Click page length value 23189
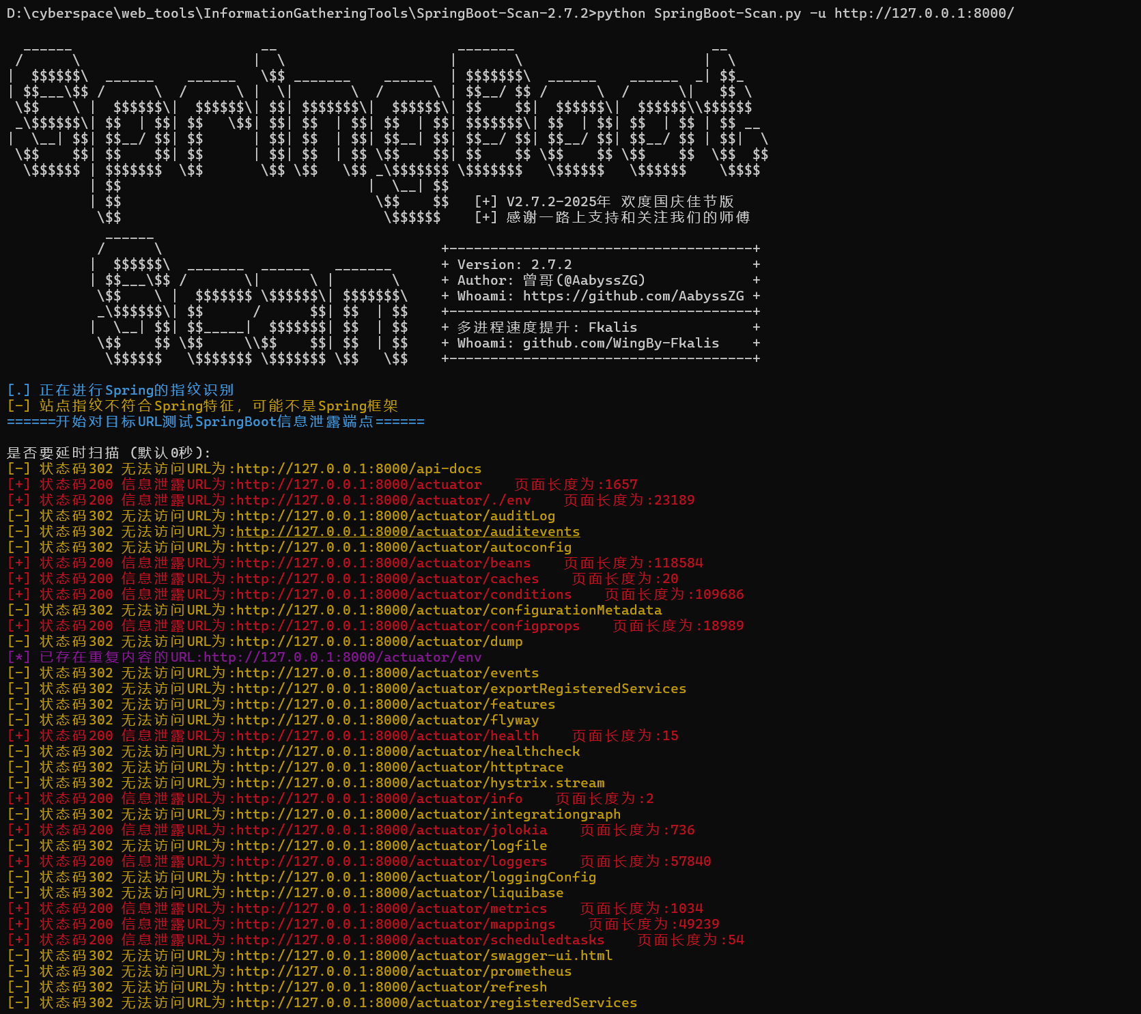 tap(675, 500)
